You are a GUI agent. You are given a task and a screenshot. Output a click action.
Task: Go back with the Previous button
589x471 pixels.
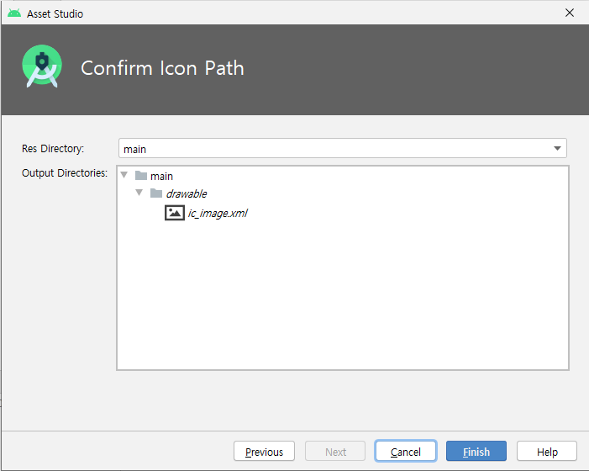click(264, 451)
